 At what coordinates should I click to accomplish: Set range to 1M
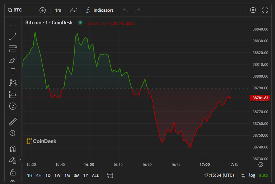point(67,175)
